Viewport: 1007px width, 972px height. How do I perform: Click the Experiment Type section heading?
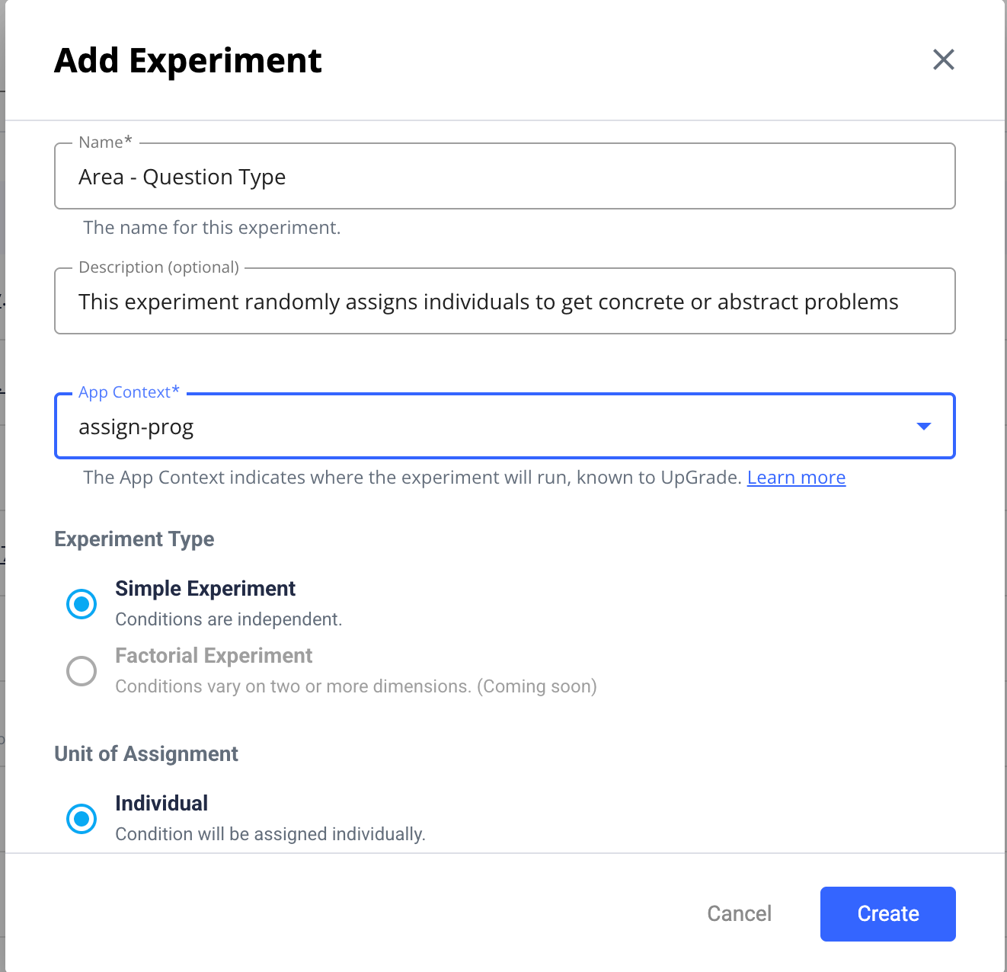(x=134, y=539)
